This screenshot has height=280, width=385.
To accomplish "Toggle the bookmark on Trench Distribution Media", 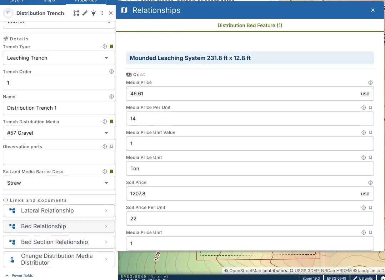I will pyautogui.click(x=111, y=121).
